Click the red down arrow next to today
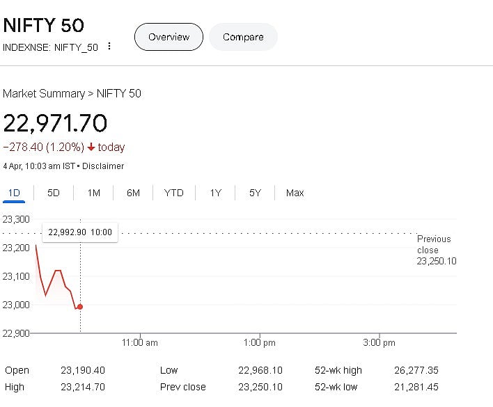Image resolution: width=493 pixels, height=407 pixels. (91, 147)
